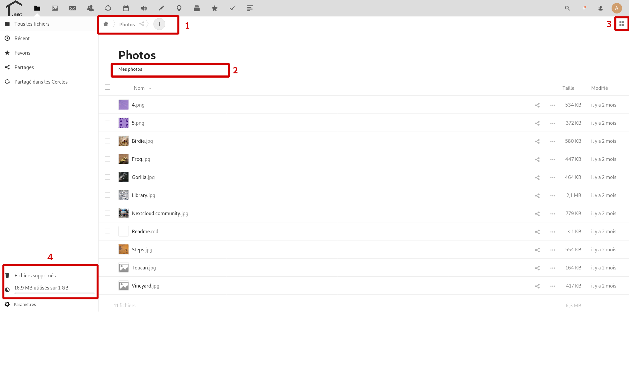Image resolution: width=629 pixels, height=377 pixels.
Task: Open the Calendar app icon
Action: click(x=126, y=8)
